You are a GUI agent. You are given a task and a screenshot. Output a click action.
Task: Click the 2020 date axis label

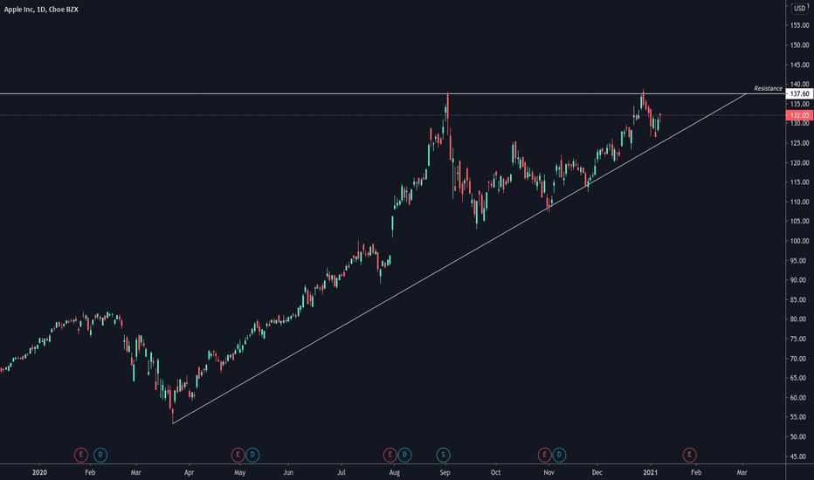coord(39,472)
